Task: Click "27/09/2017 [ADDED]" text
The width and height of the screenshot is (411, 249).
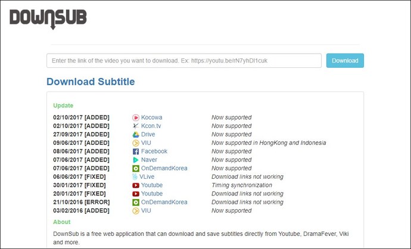Action: pos(81,135)
